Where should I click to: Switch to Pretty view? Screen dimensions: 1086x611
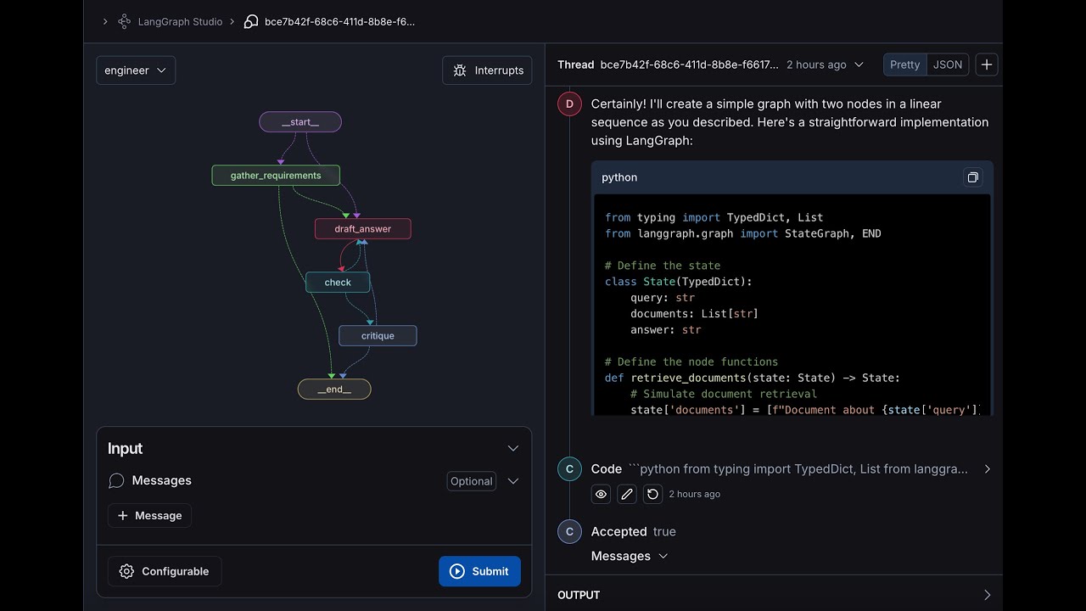pyautogui.click(x=904, y=64)
